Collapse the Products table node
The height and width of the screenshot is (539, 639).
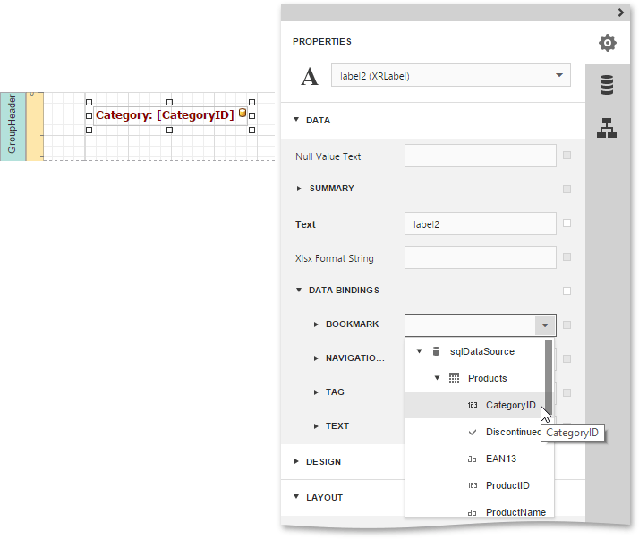tap(437, 378)
